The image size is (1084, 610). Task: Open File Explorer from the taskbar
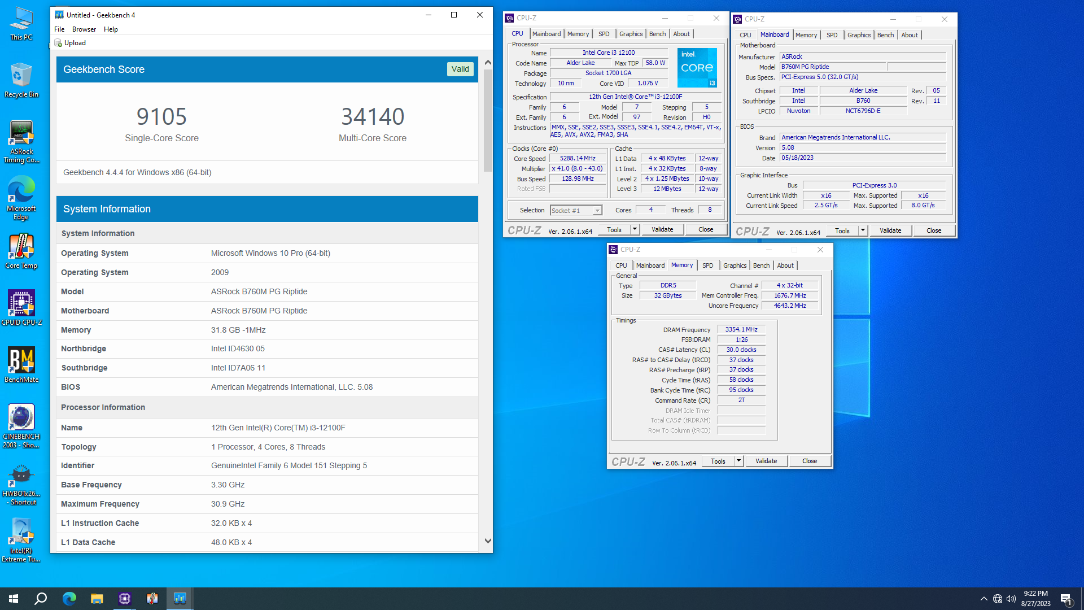click(97, 599)
